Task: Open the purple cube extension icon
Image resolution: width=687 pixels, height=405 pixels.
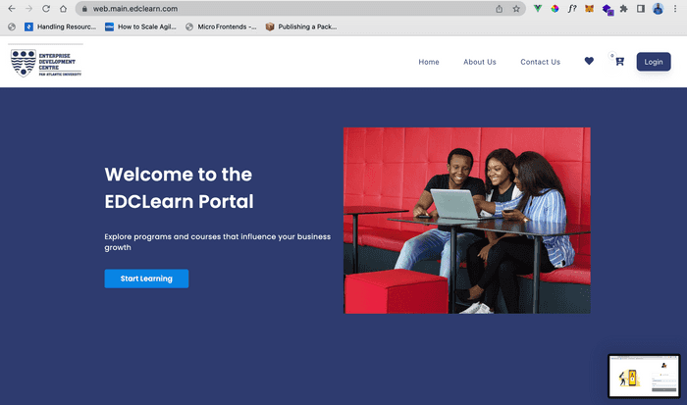Action: (608, 9)
